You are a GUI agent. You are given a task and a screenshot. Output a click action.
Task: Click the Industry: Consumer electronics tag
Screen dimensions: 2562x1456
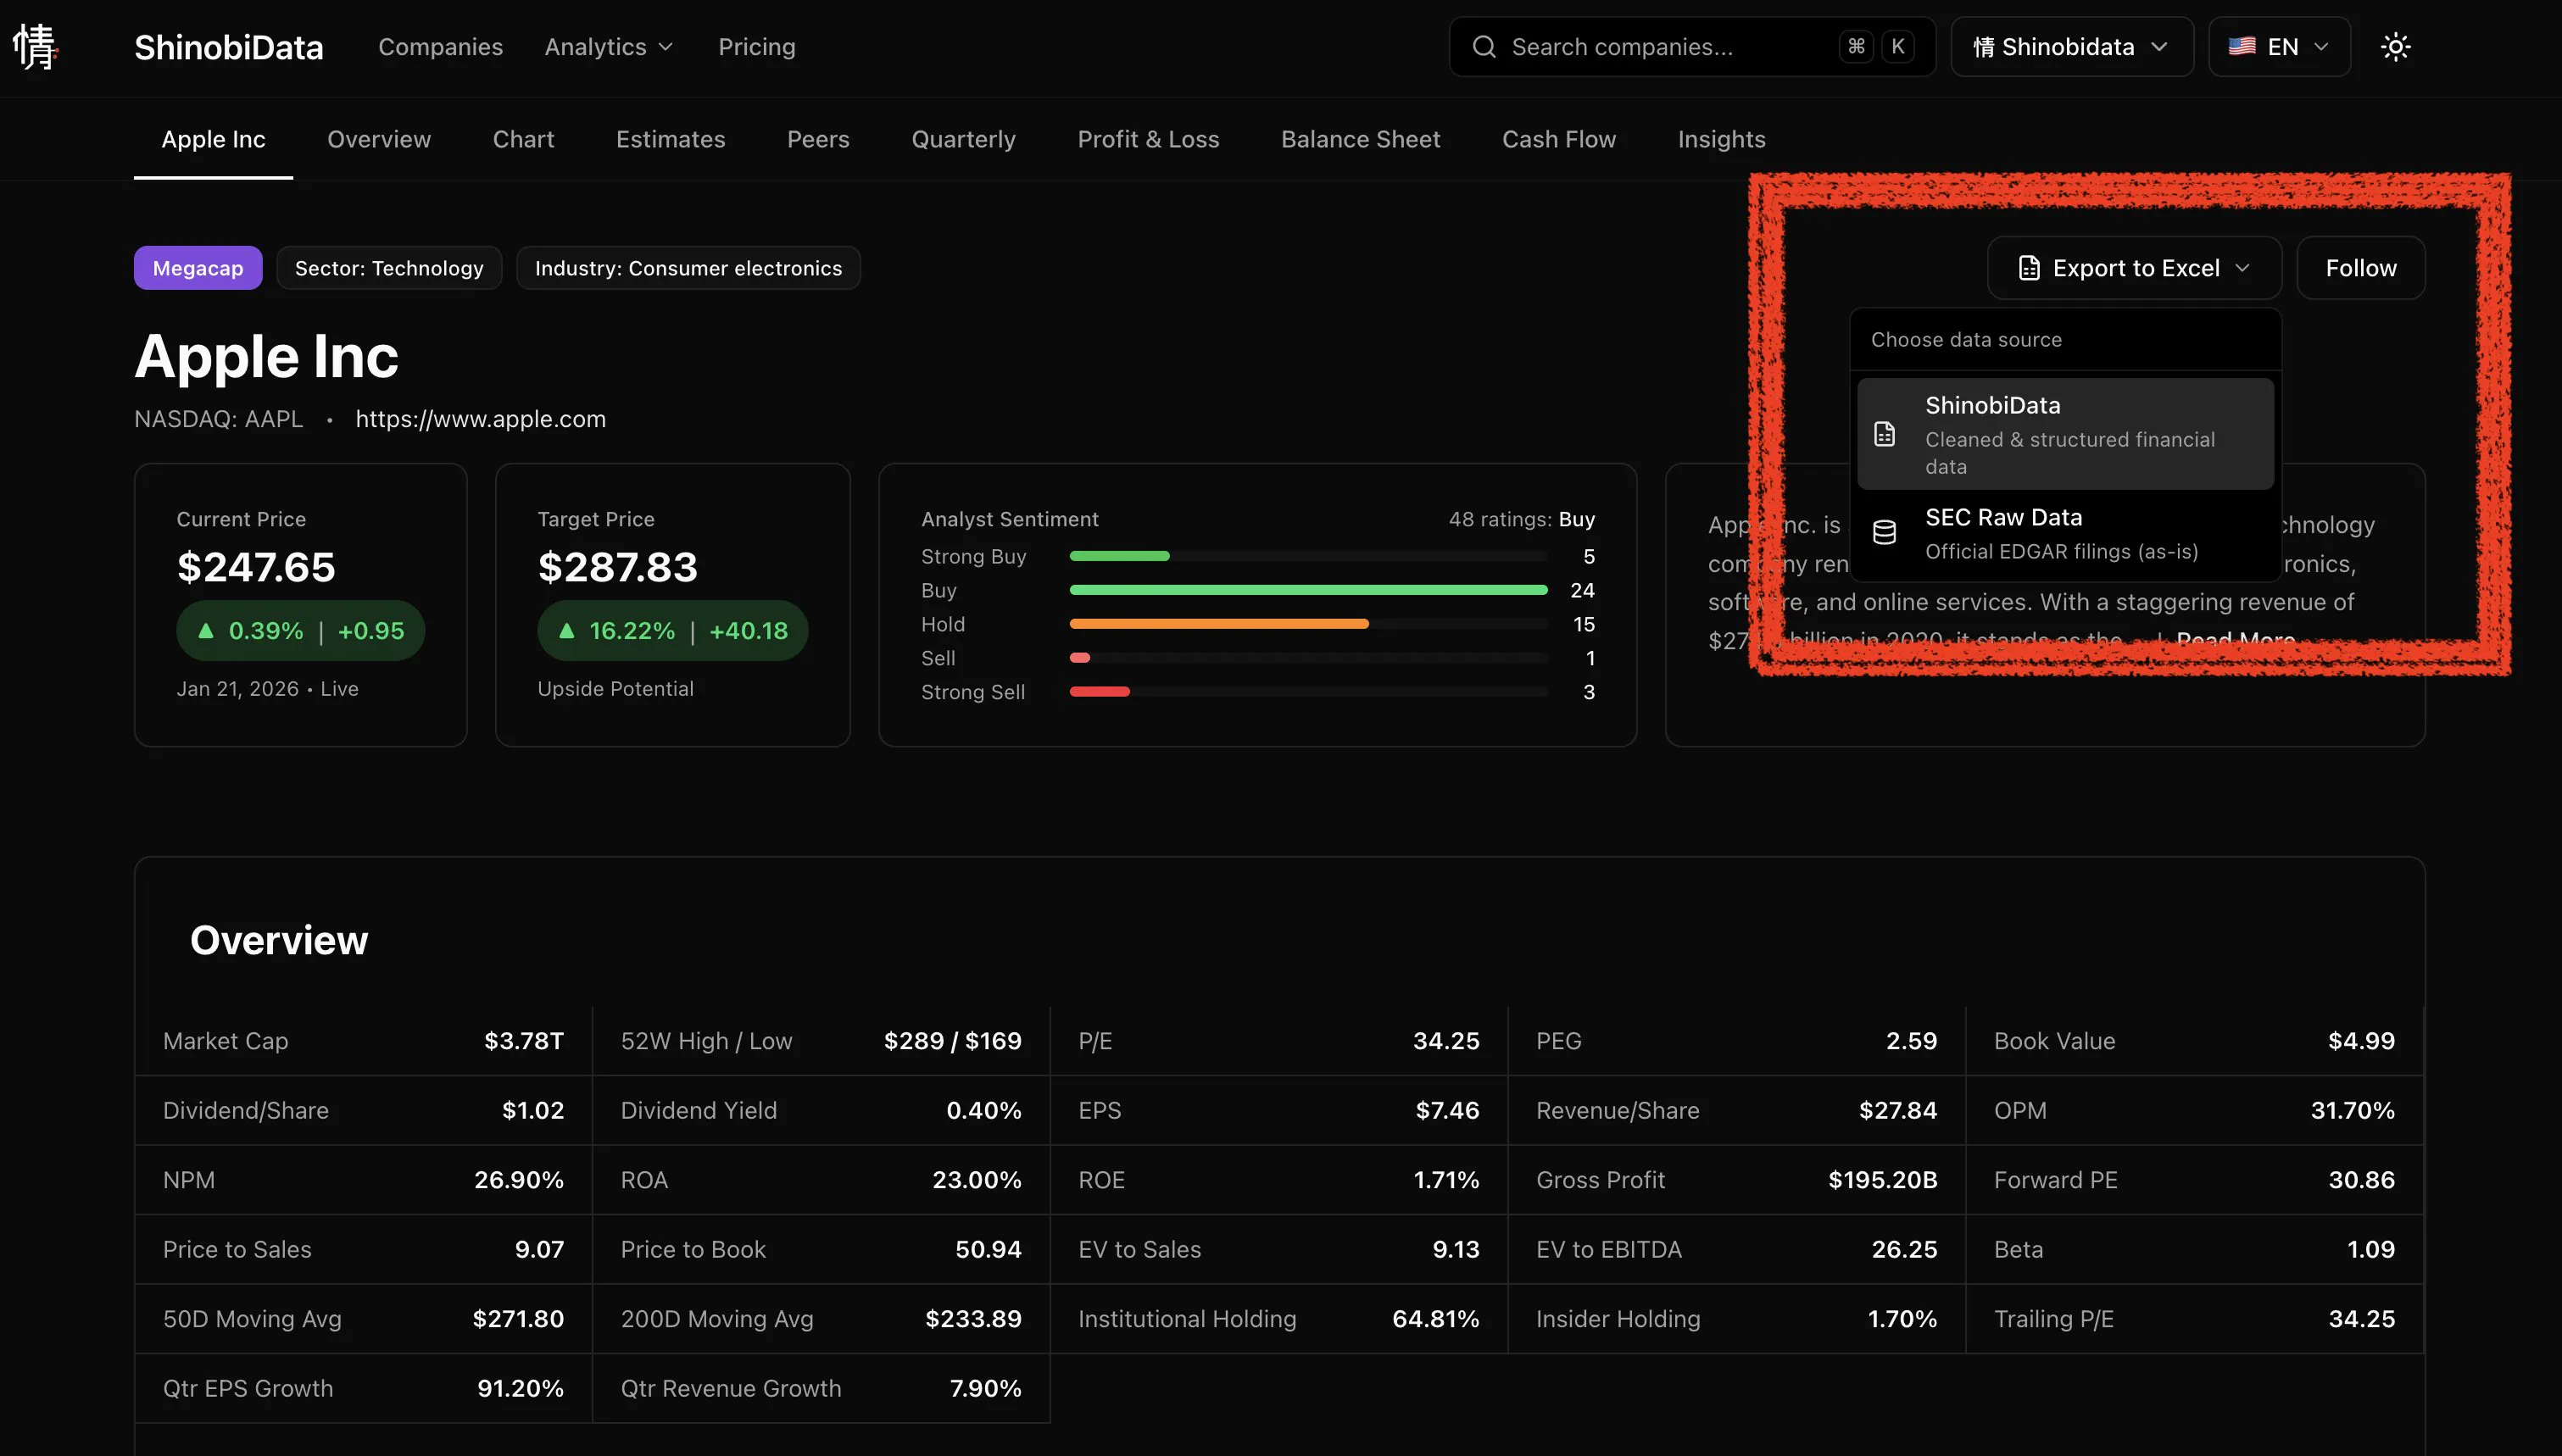click(688, 268)
